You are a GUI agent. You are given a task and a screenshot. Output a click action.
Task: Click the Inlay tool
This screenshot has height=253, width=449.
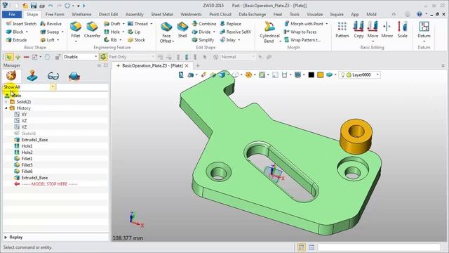pyautogui.click(x=228, y=40)
